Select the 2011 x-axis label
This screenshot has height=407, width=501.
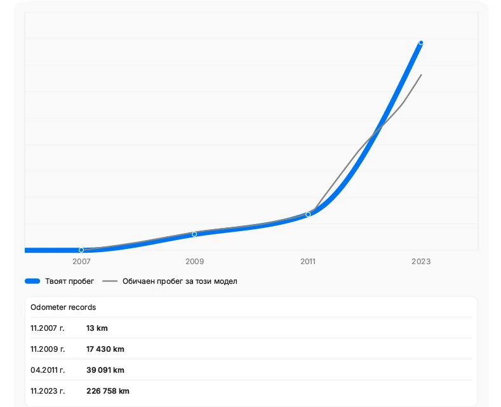[x=308, y=262]
